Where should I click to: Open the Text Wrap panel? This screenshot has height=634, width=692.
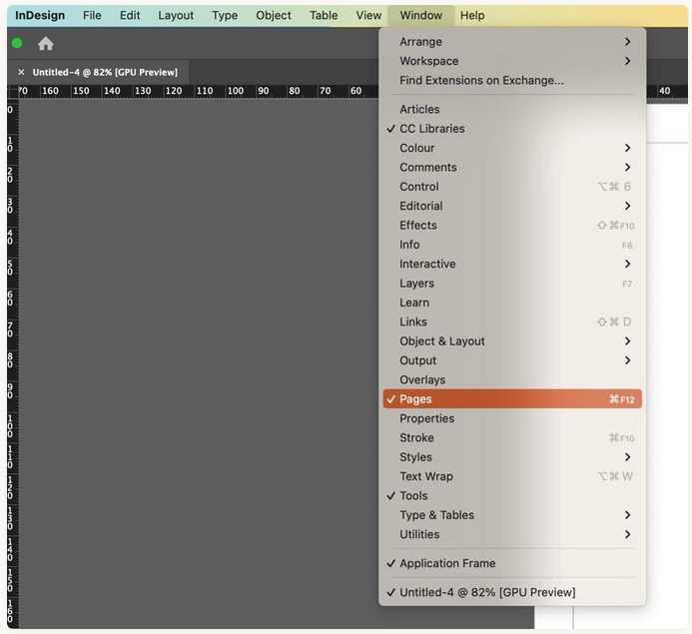click(x=512, y=476)
